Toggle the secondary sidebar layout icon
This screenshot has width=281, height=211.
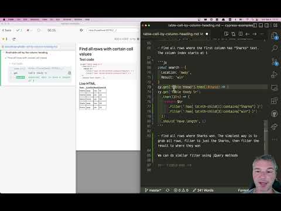[267, 25]
